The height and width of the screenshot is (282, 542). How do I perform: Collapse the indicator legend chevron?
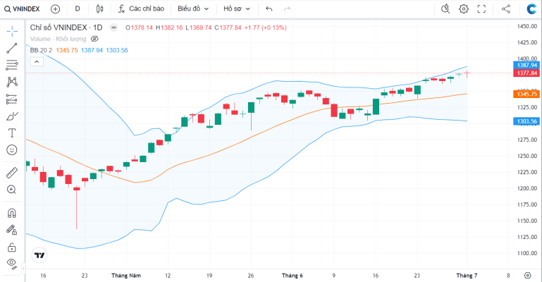(37, 62)
